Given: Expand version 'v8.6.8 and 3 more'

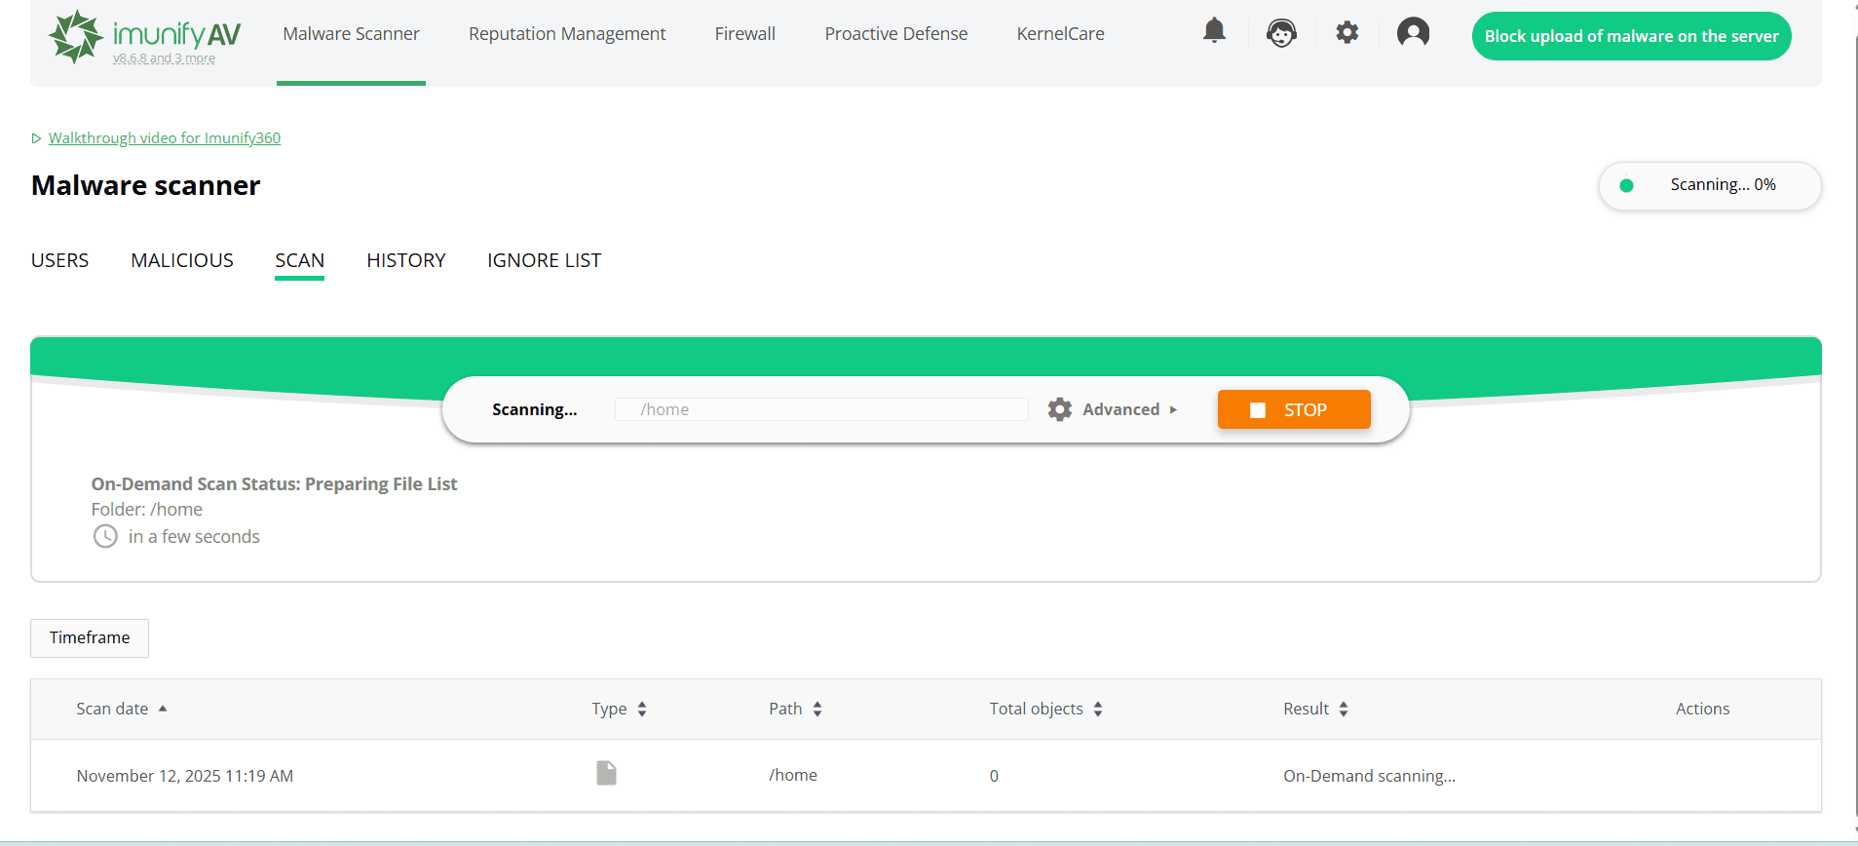Looking at the screenshot, I should (164, 58).
